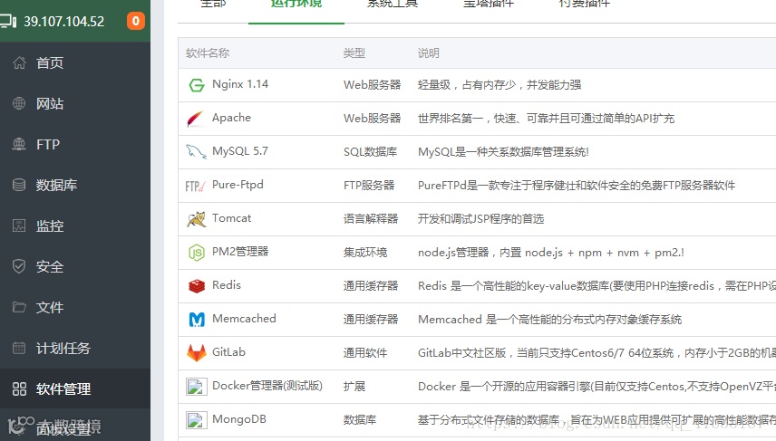Click the Tomcat cat icon
This screenshot has width=776, height=441.
pyautogui.click(x=197, y=219)
